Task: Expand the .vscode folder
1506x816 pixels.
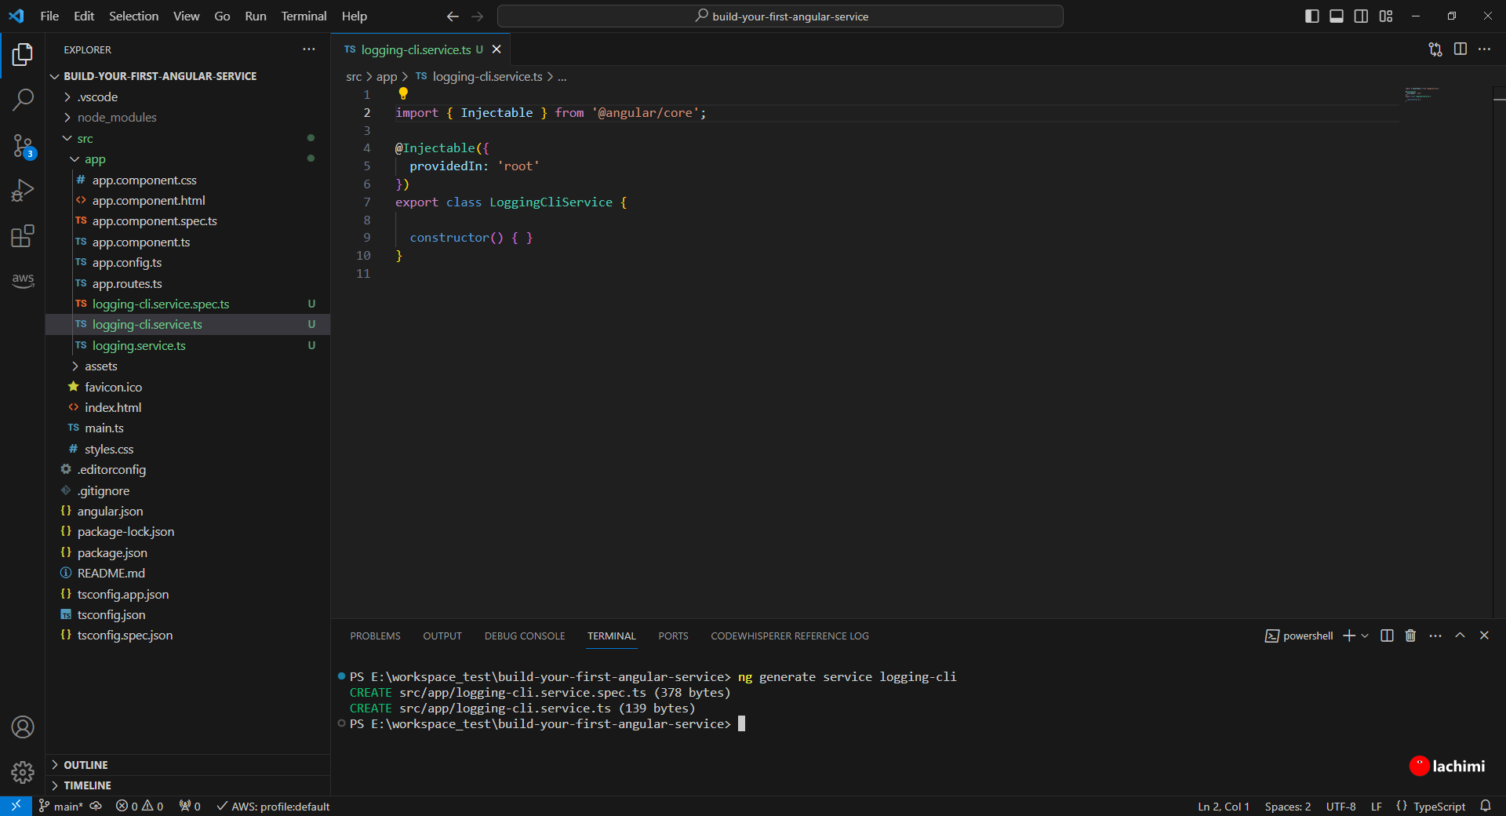Action: pos(98,97)
